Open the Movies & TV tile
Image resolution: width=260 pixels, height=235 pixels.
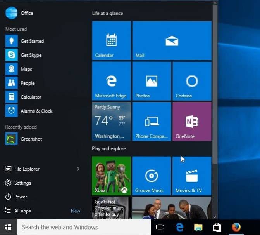(192, 176)
